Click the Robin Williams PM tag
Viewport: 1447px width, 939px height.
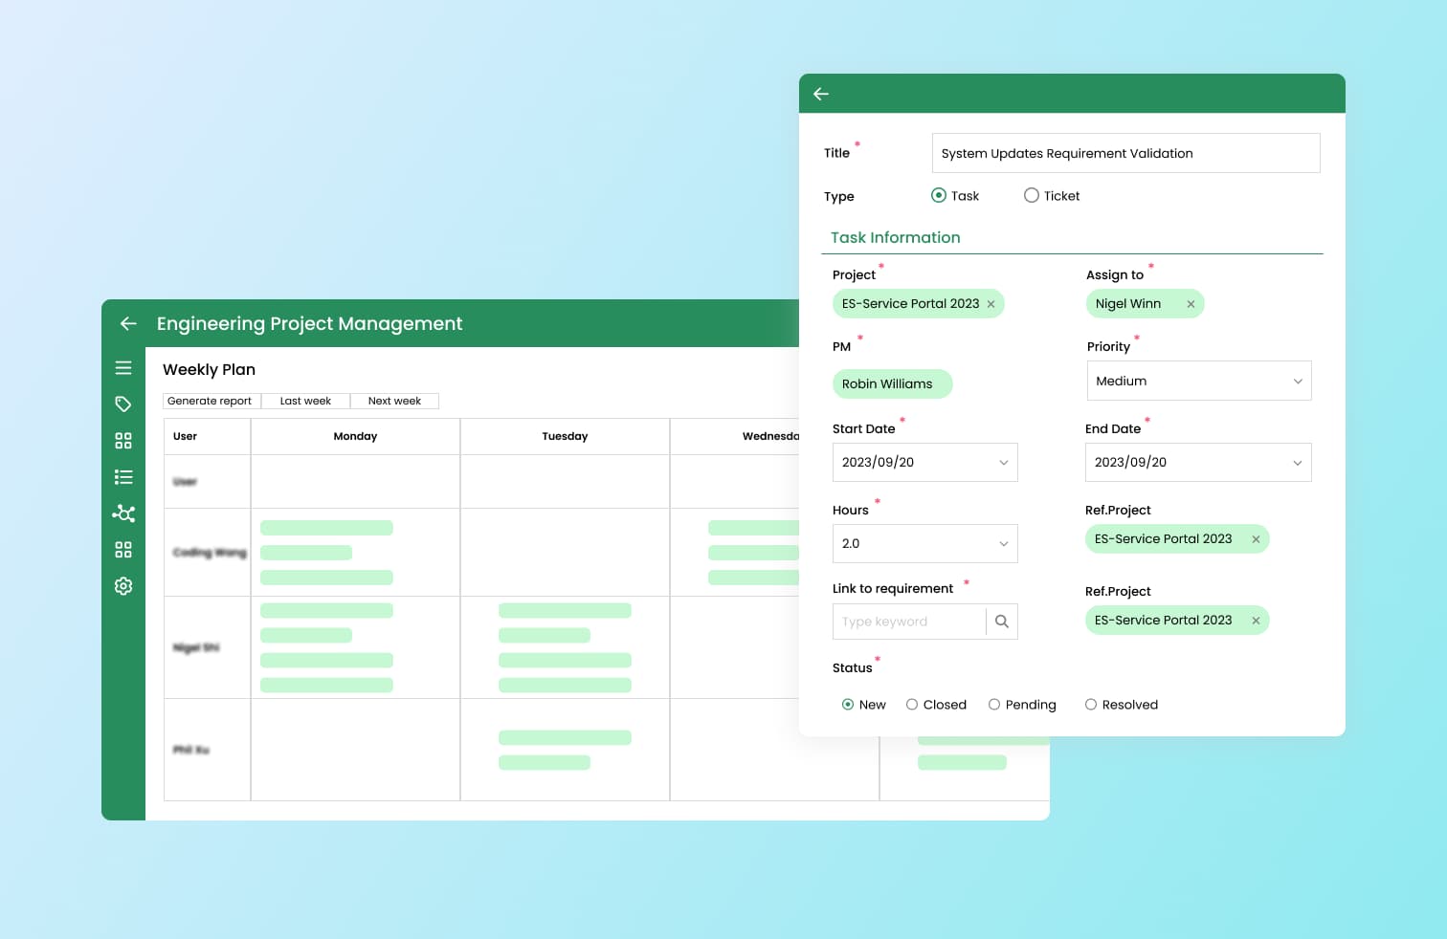(887, 384)
